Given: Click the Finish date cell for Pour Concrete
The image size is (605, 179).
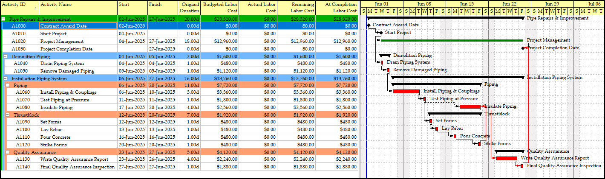Looking at the screenshot, I should point(161,137).
